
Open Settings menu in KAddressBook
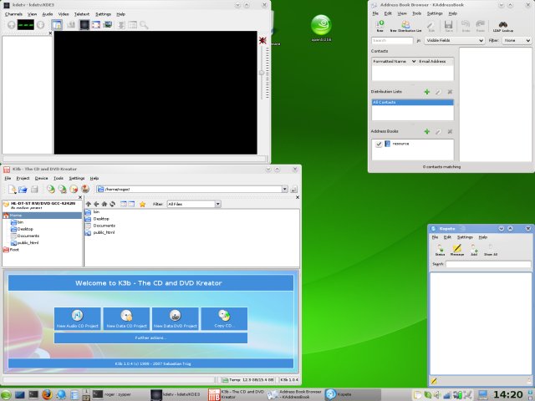(435, 13)
